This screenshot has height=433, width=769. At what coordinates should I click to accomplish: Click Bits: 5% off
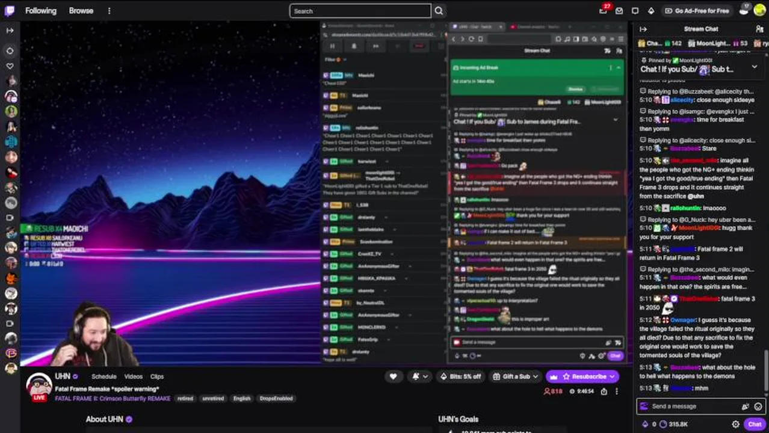point(461,376)
